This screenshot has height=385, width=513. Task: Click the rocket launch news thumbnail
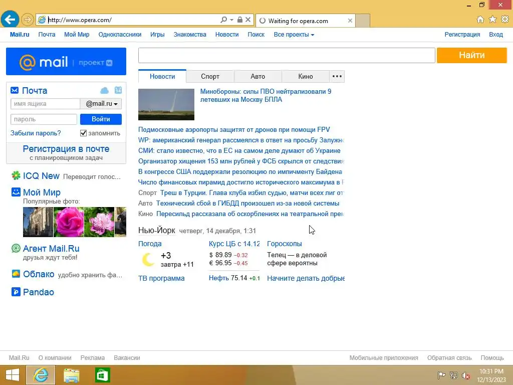coord(166,104)
